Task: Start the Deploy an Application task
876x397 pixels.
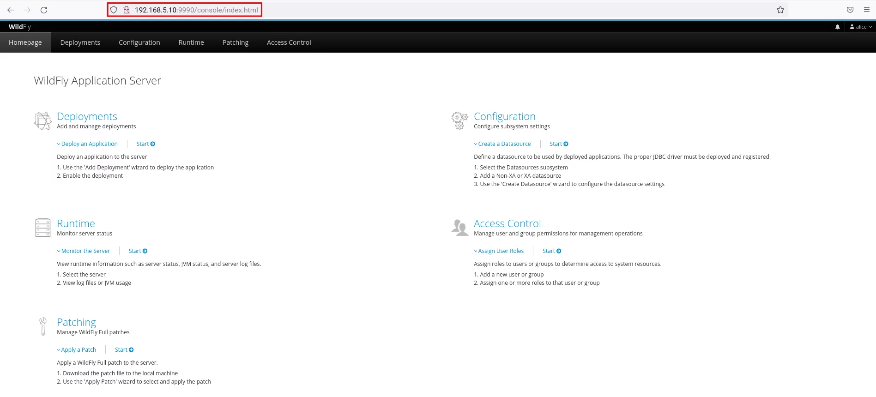Action: (x=145, y=144)
